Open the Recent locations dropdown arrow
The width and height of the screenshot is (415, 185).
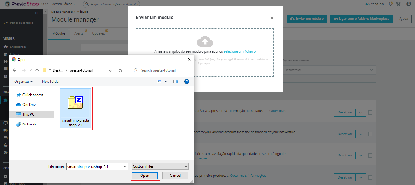31,70
